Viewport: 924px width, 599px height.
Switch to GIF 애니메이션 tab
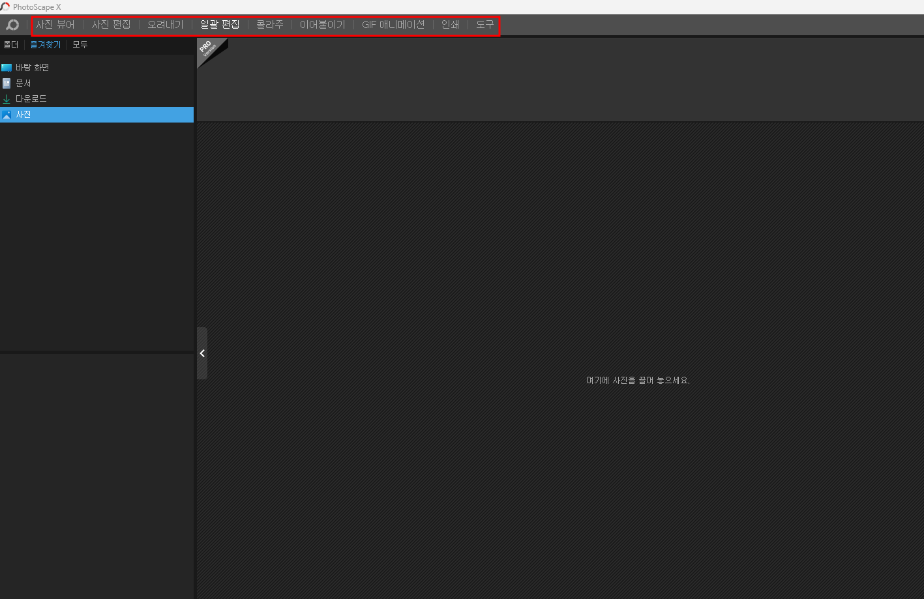[393, 25]
